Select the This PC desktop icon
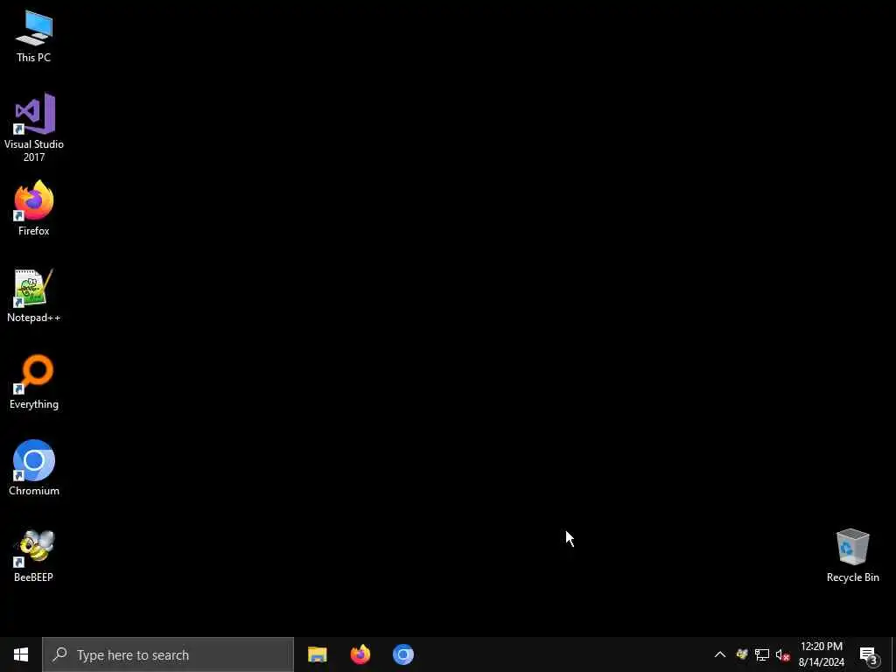896x672 pixels. coord(34,36)
